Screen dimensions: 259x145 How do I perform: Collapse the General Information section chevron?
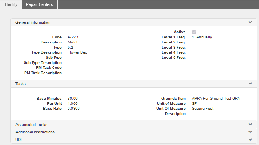250,22
